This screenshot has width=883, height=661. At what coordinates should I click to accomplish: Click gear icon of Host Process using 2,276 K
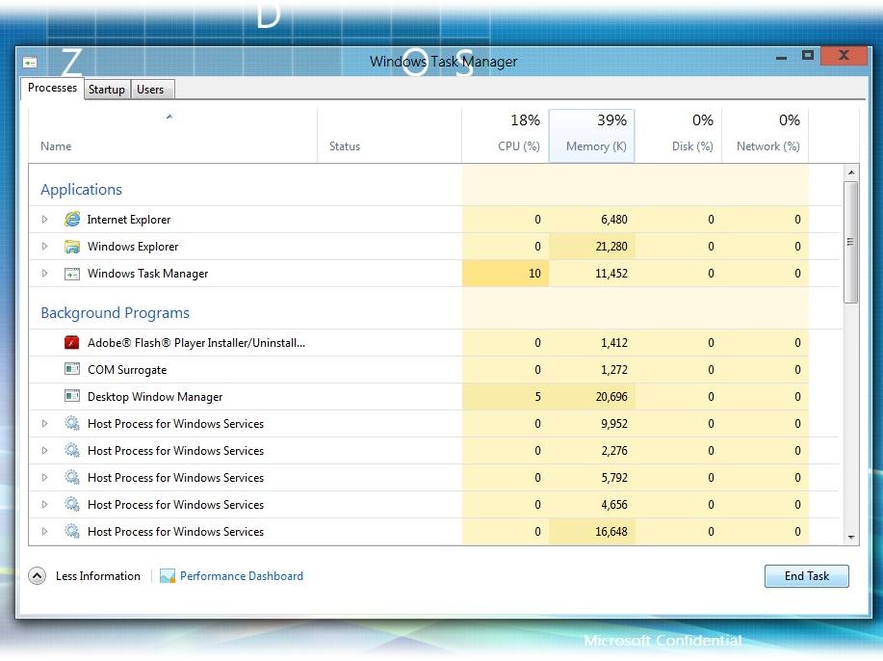pyautogui.click(x=72, y=450)
